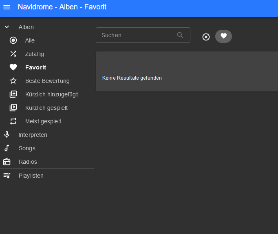
Task: Open Interpreten via the microphone icon
Action: coord(7,135)
